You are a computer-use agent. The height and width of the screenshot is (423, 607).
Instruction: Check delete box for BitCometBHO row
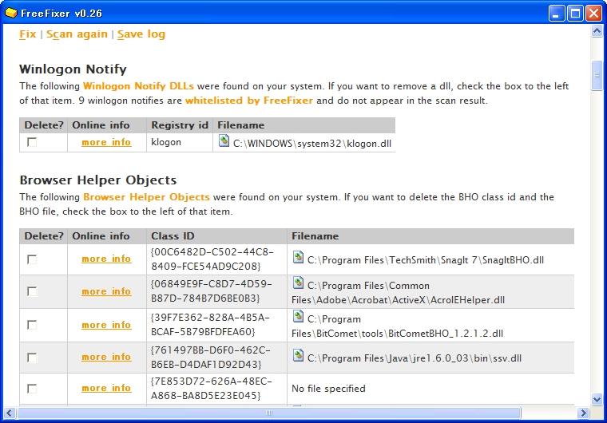[32, 325]
